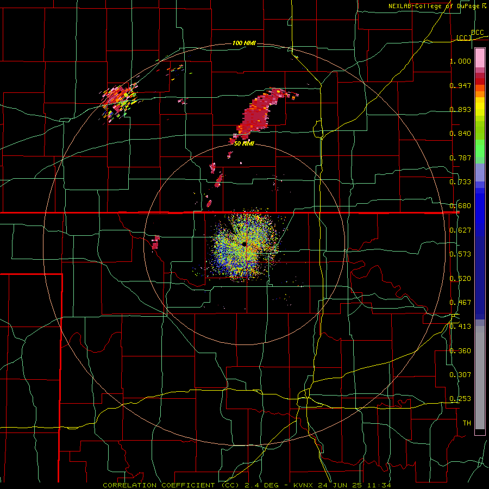
Task: Select the 0.573 scale value
Action: point(460,254)
